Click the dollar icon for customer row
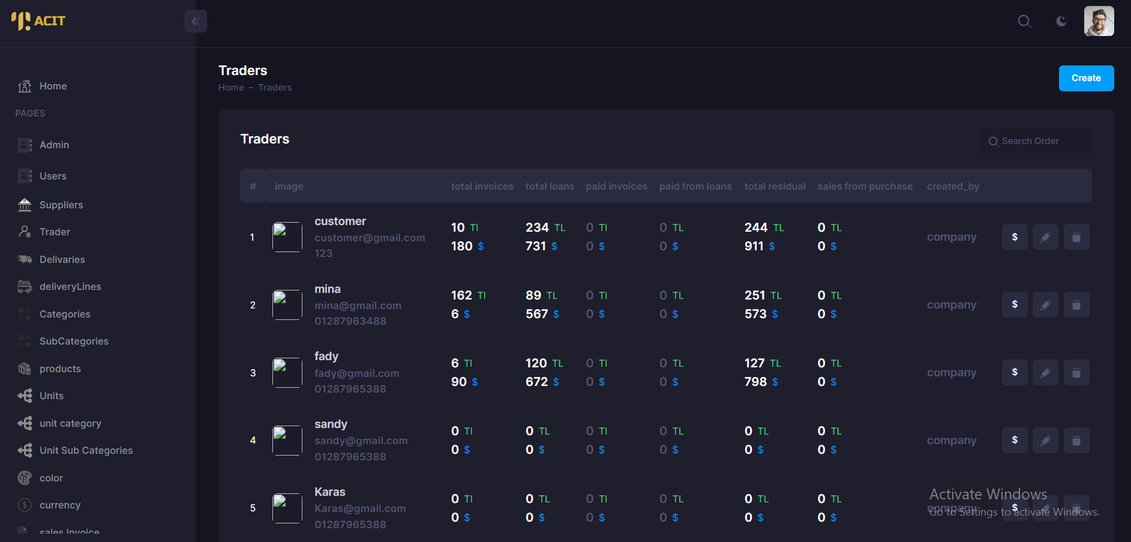Screen dimensions: 1131x542 1015,237
